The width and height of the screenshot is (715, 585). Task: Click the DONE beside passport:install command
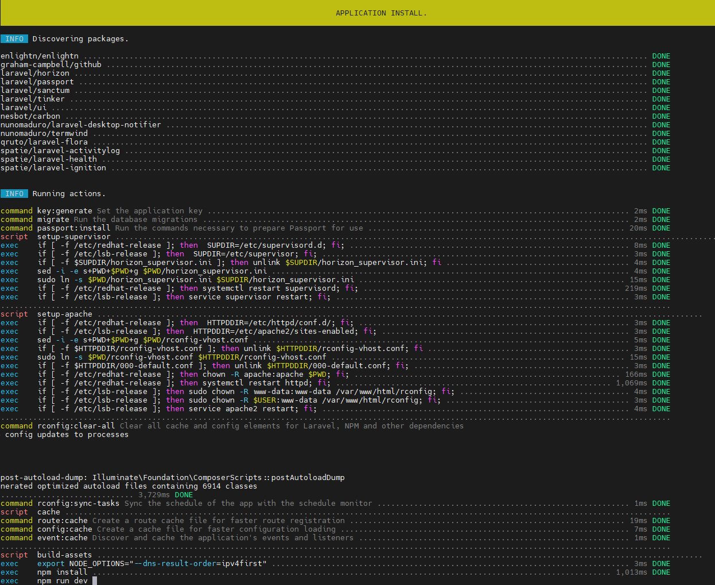[x=660, y=228]
